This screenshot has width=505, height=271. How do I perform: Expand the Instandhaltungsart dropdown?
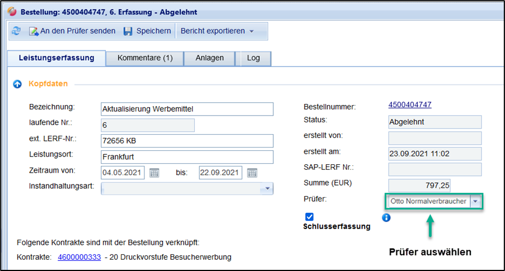(x=267, y=189)
